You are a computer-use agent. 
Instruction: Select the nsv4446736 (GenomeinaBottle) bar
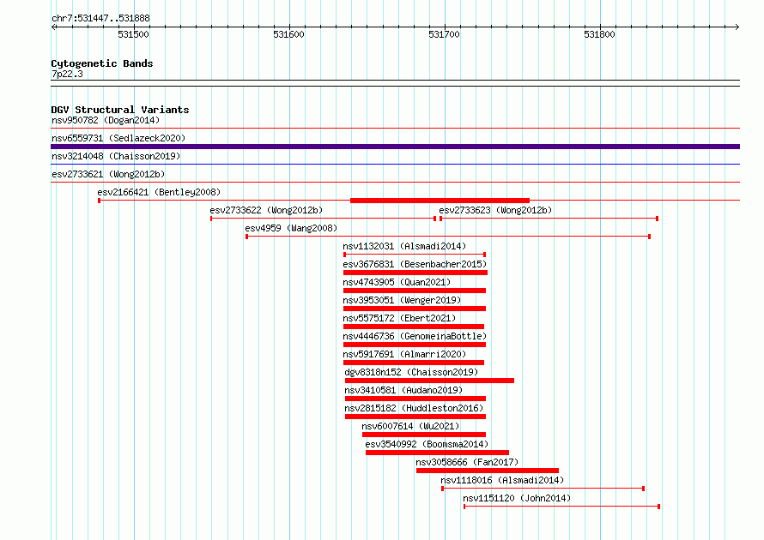pyautogui.click(x=415, y=345)
